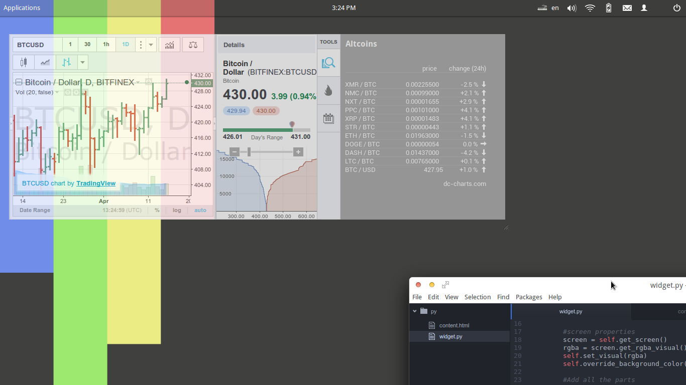Click the maximize arrows in editor titlebar
The width and height of the screenshot is (686, 385).
click(x=445, y=285)
